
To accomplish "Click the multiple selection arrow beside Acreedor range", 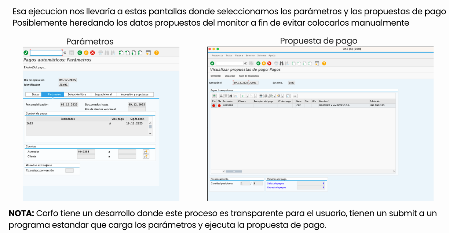I will tap(146, 151).
